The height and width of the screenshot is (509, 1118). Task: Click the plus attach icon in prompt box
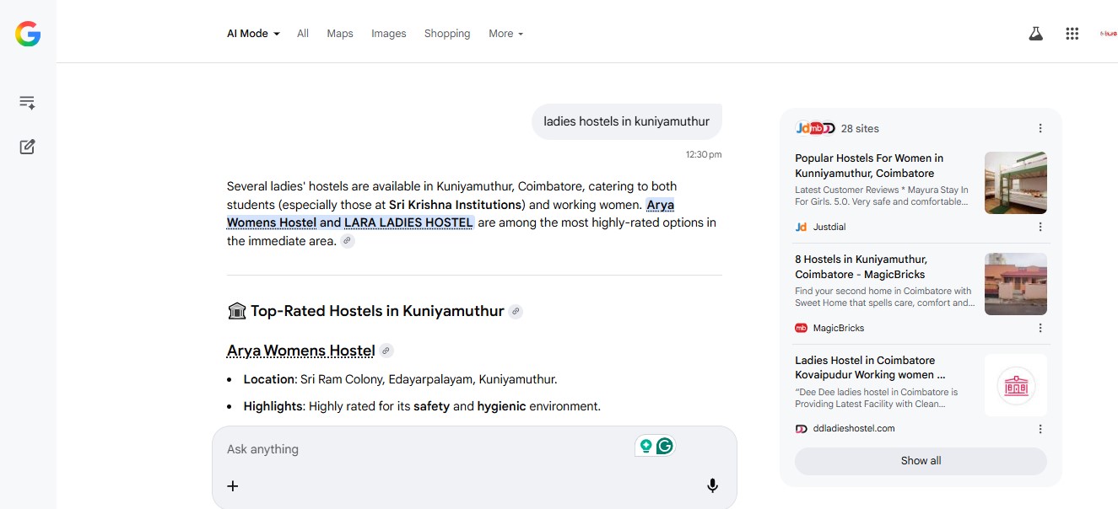[x=233, y=485]
